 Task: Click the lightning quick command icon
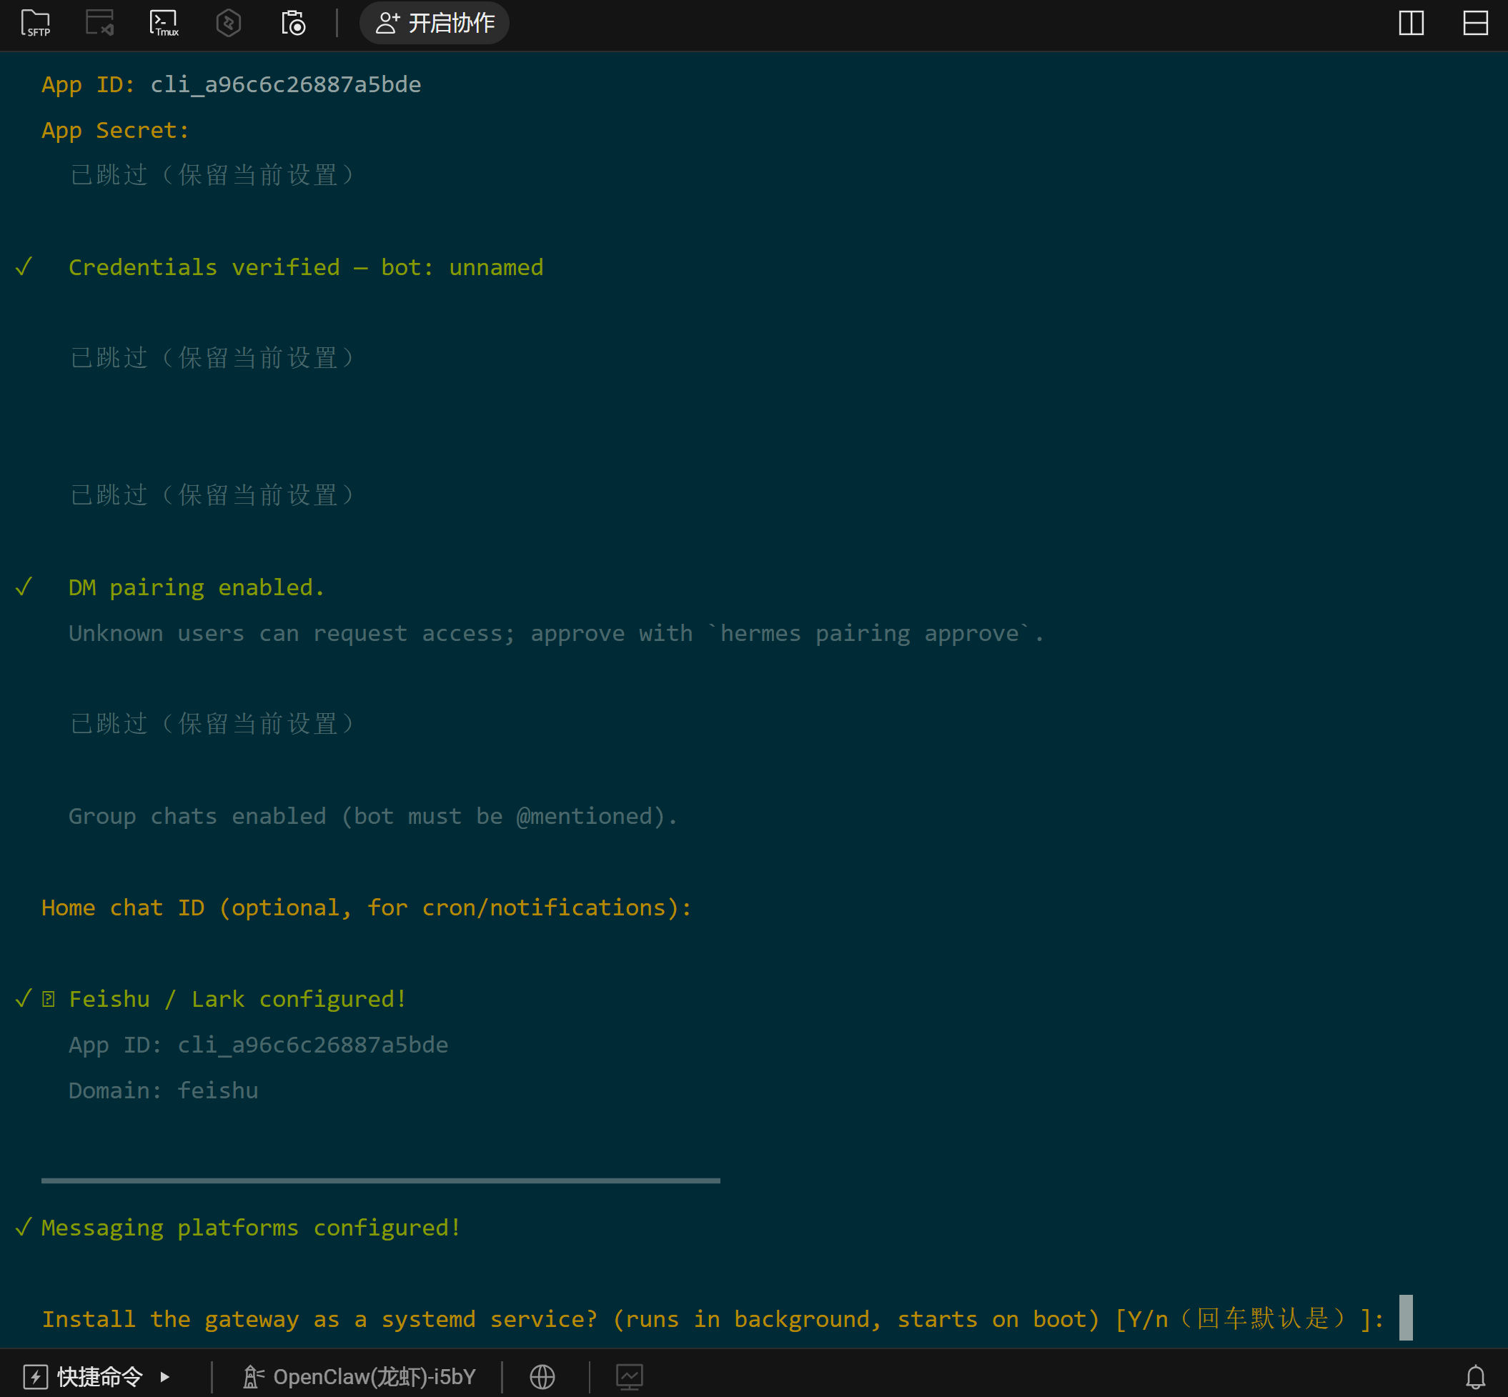tap(36, 1376)
